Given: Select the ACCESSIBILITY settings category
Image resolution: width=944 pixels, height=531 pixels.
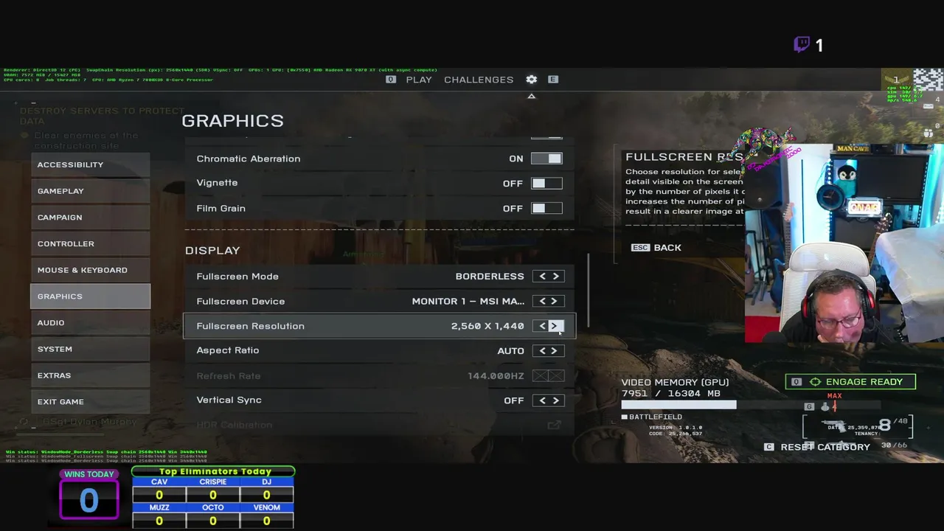Looking at the screenshot, I should 90,164.
